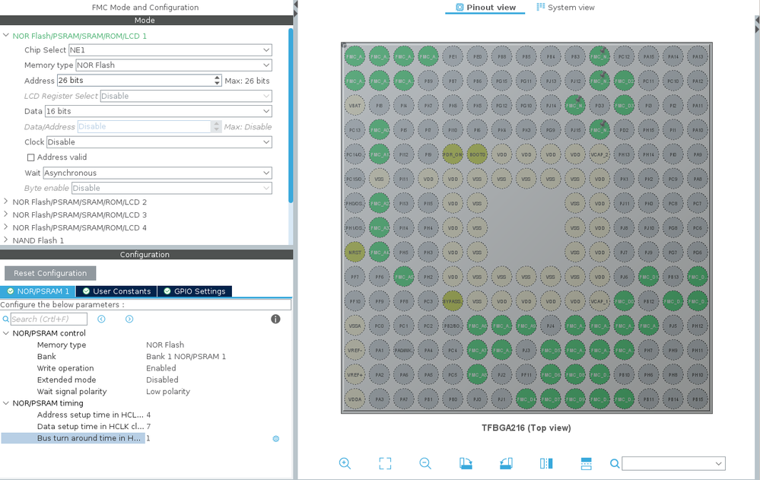
Task: Click the fit-to-view best fit icon
Action: click(x=385, y=463)
